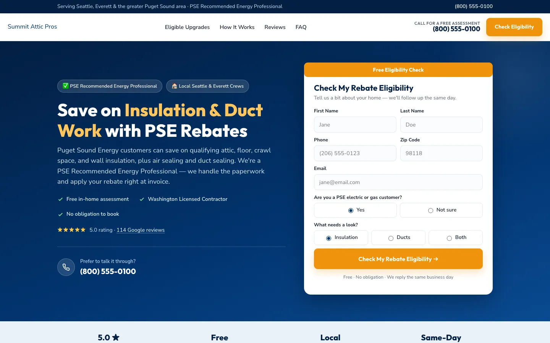Click the hero phone number (800) 555-0100
The width and height of the screenshot is (550, 343).
108,271
